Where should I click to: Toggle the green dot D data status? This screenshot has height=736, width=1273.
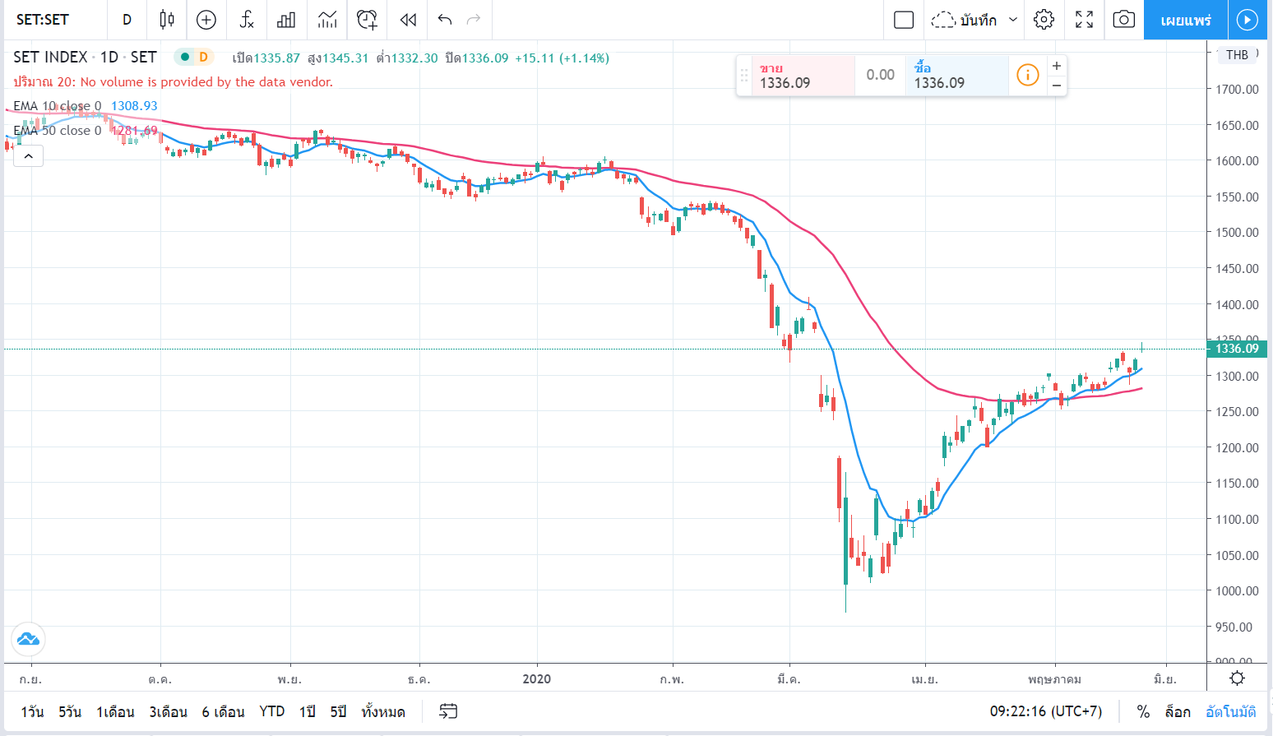point(194,57)
